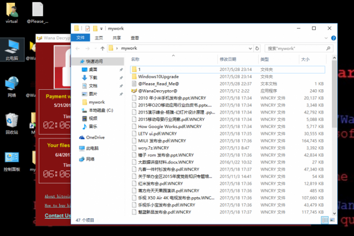Click scroll up arrow of file list
This screenshot has width=354, height=236.
coord(334,58)
